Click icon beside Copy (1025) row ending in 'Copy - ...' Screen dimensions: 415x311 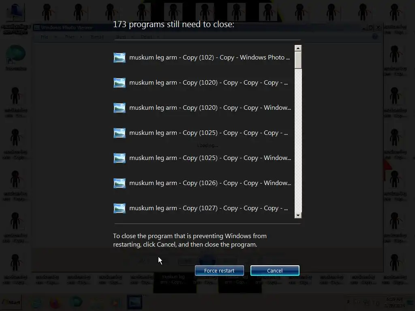(120, 133)
